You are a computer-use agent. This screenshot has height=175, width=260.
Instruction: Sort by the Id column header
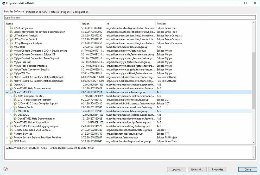click(130, 23)
